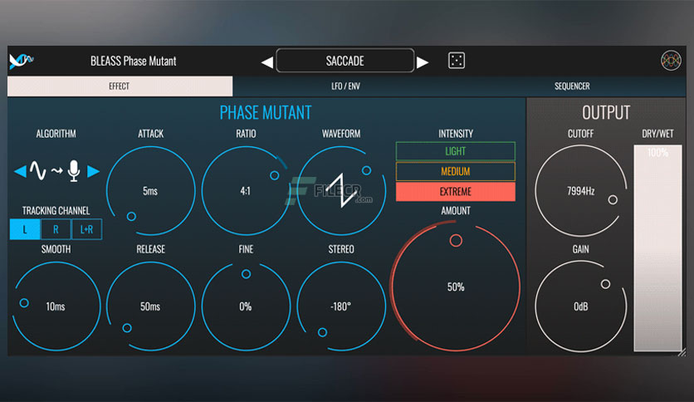This screenshot has width=694, height=402.
Task: Set intensity to LIGHT
Action: 456,151
